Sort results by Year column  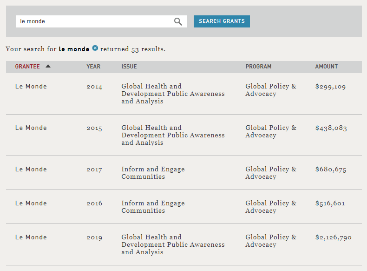[93, 67]
